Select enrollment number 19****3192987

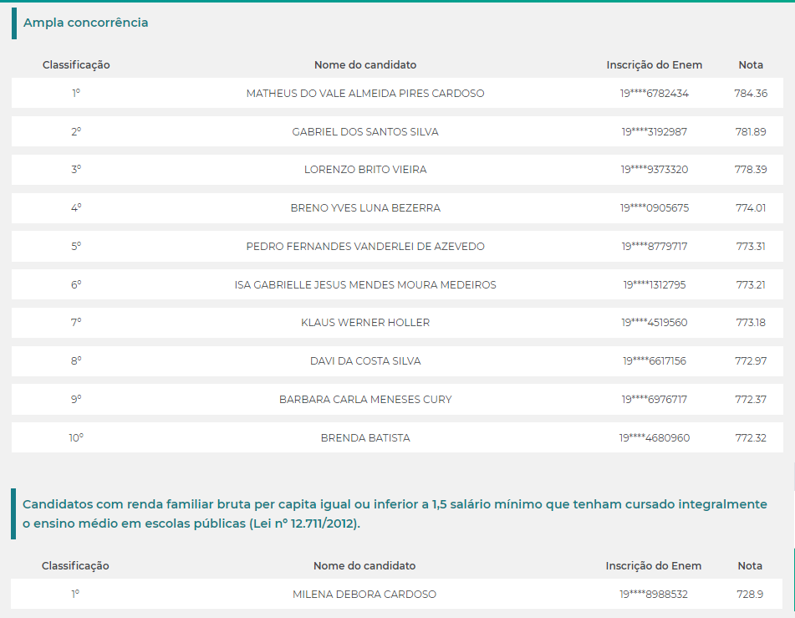point(654,132)
